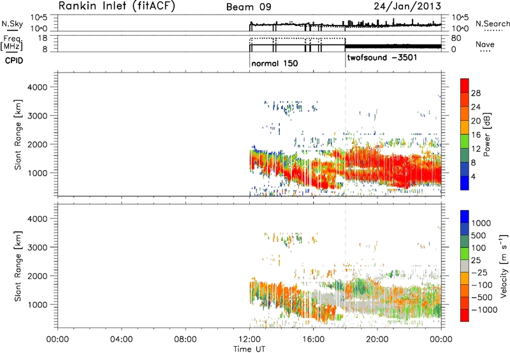Click the '2000' tick on the power panel
The image size is (510, 353).
(x=38, y=144)
